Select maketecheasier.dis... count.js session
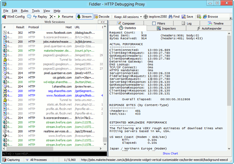This screenshot has height=164, width=234. pos(53,51)
